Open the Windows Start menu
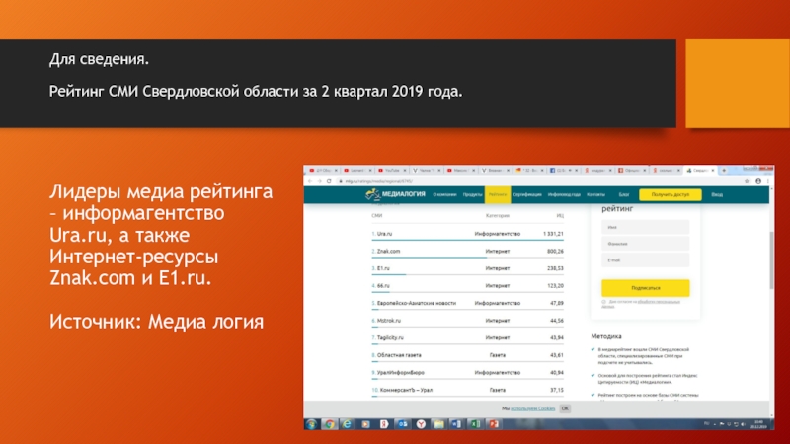Screen dimensions: 790x444 (312, 424)
